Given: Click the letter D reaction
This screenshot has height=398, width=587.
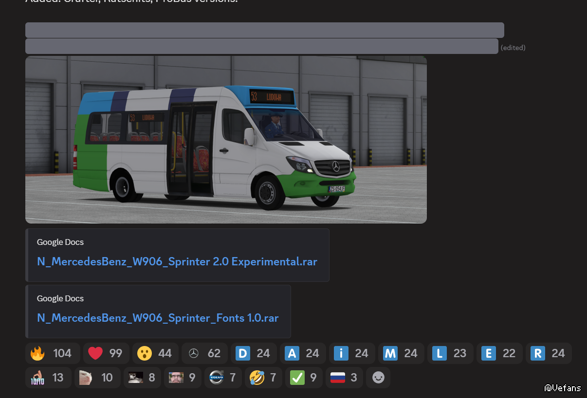Looking at the screenshot, I should (254, 353).
